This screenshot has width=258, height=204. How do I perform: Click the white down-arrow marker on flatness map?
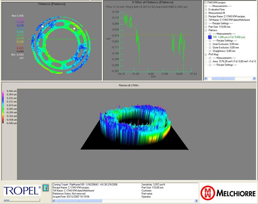74,29
